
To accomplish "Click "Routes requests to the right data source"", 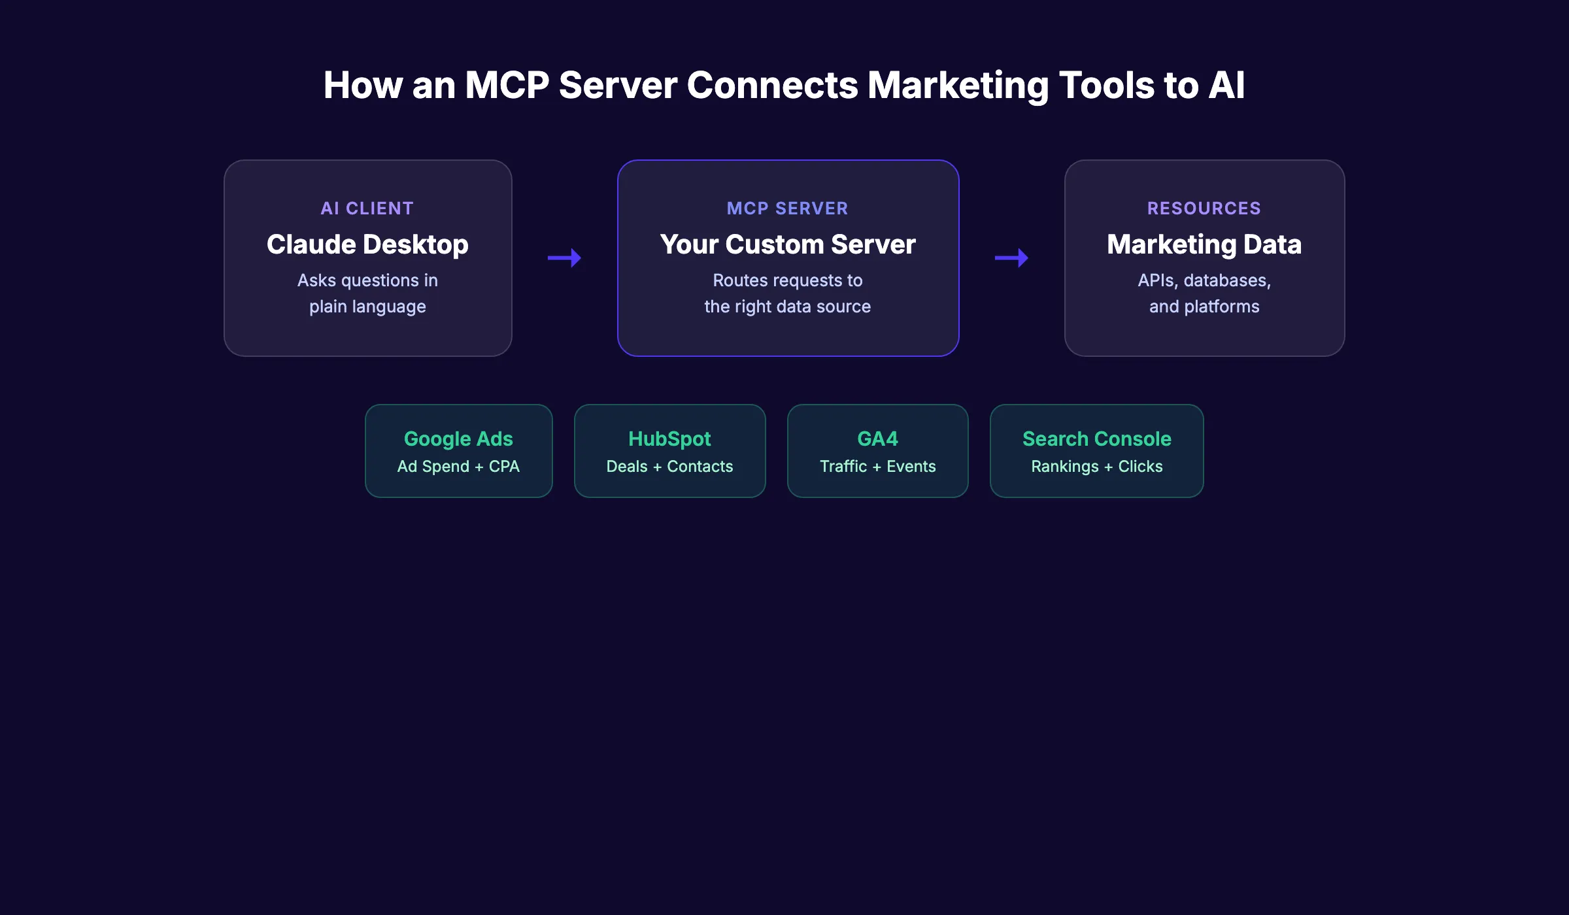I will [788, 293].
